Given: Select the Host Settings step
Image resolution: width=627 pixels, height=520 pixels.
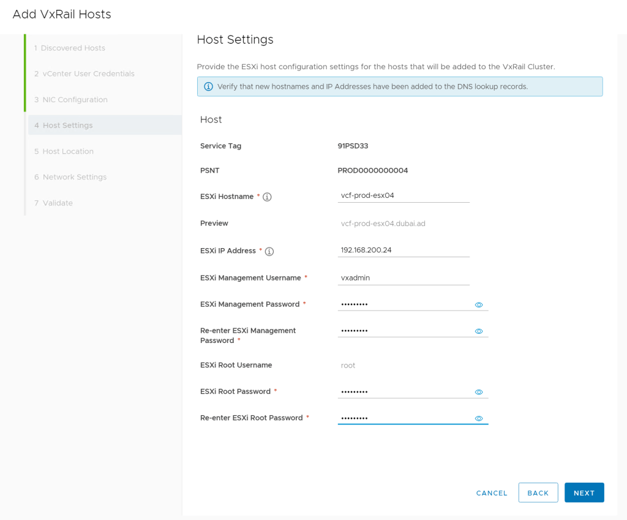Looking at the screenshot, I should point(67,126).
